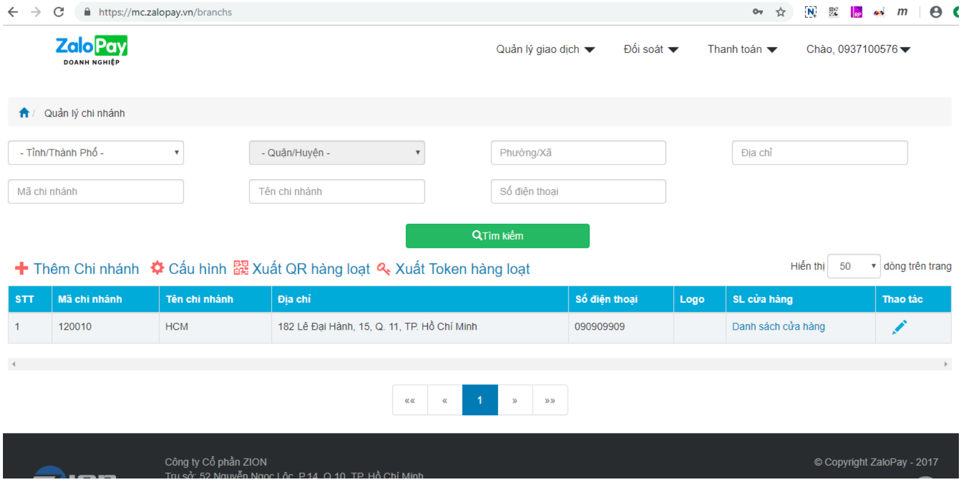Jump to first page « « button
Viewport: 963px width, 482px height.
click(410, 400)
